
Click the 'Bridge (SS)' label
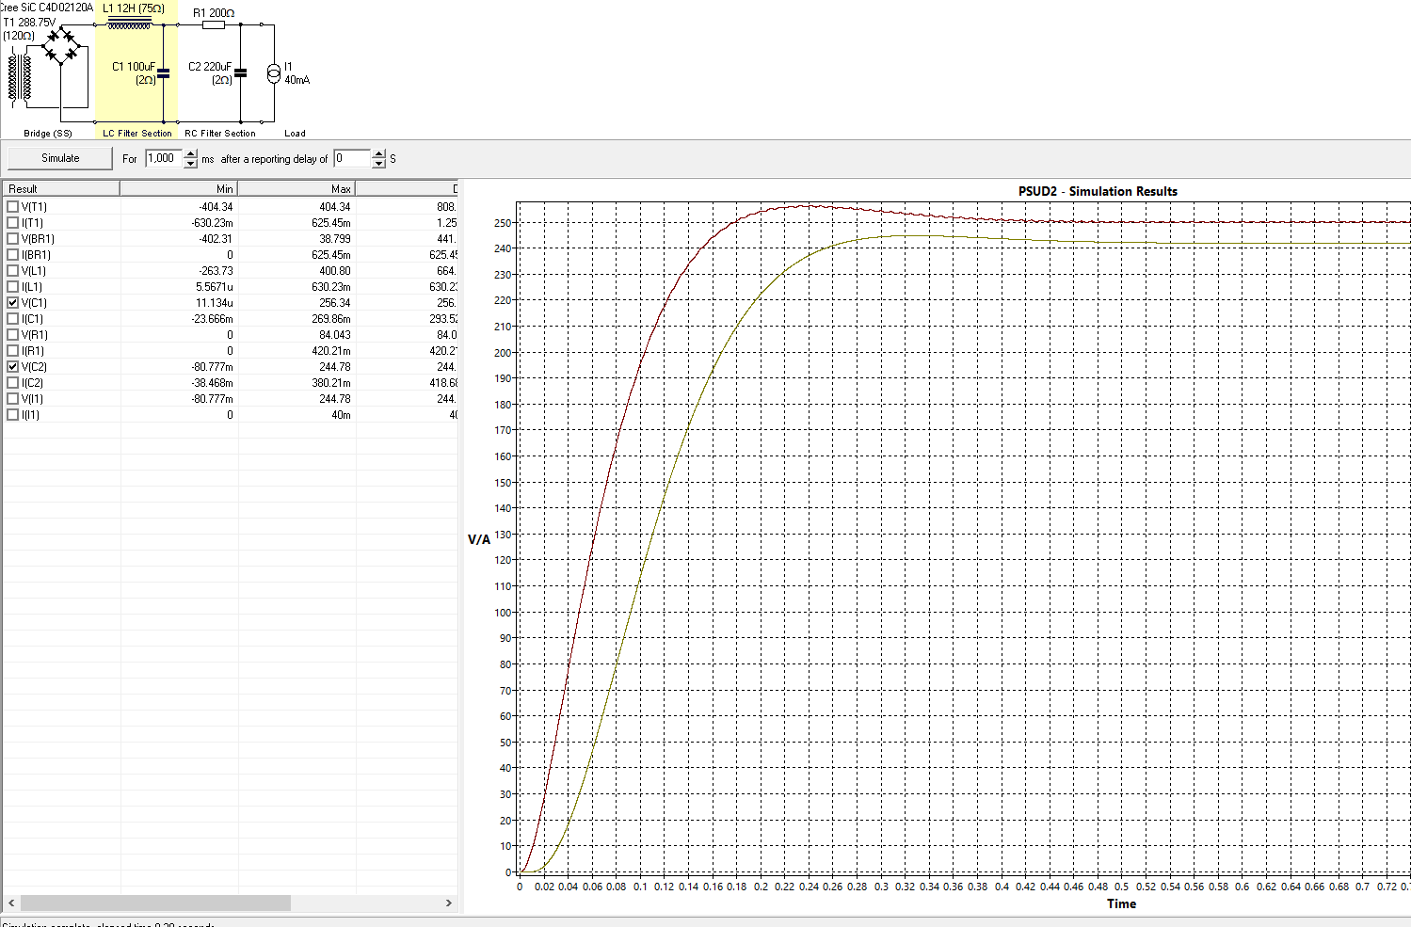point(48,134)
